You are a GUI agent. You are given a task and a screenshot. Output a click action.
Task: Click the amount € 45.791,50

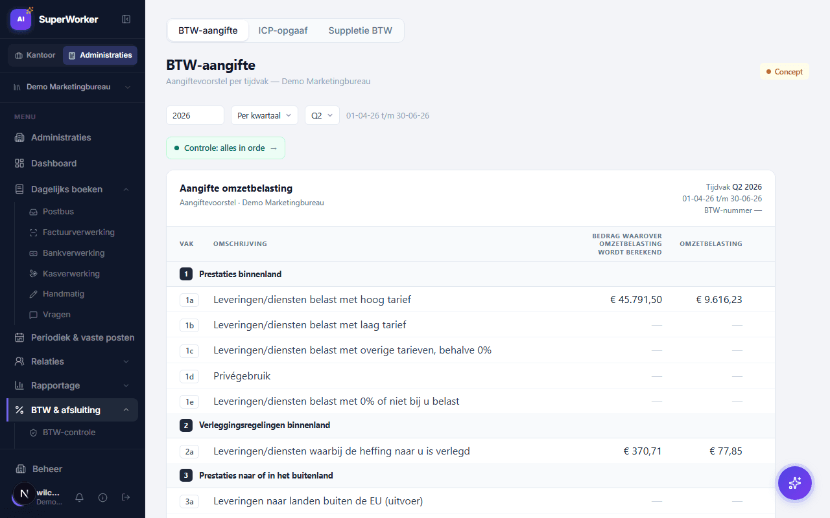point(636,300)
